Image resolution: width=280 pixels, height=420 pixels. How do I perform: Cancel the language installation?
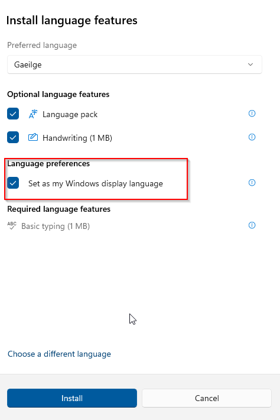[x=207, y=398]
